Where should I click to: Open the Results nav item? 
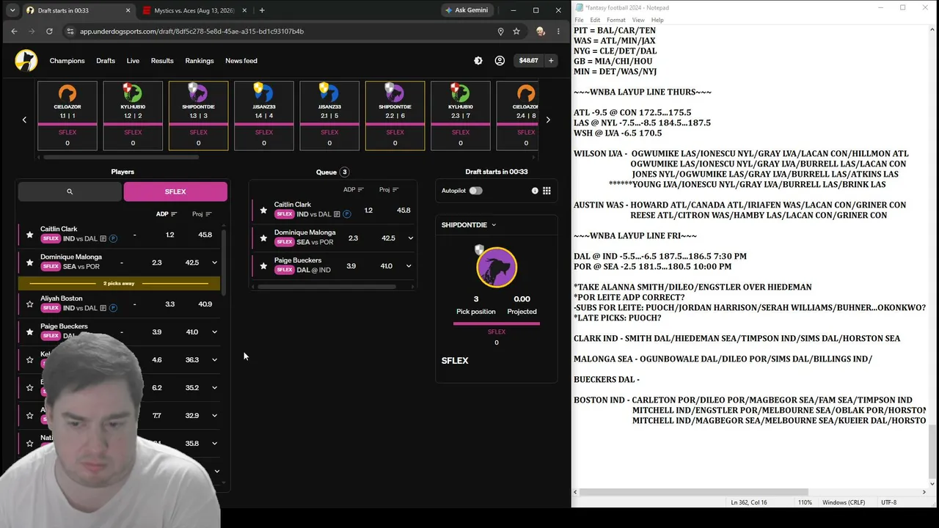tap(162, 61)
